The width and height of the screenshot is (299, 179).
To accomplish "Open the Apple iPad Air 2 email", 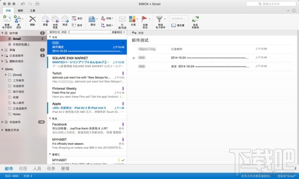I will tap(87, 108).
